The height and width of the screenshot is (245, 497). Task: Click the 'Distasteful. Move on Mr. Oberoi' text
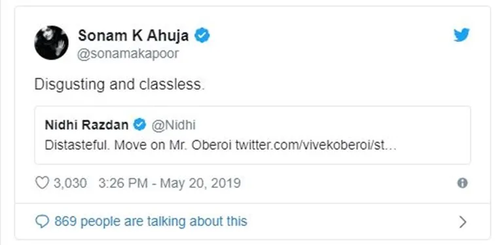click(138, 145)
